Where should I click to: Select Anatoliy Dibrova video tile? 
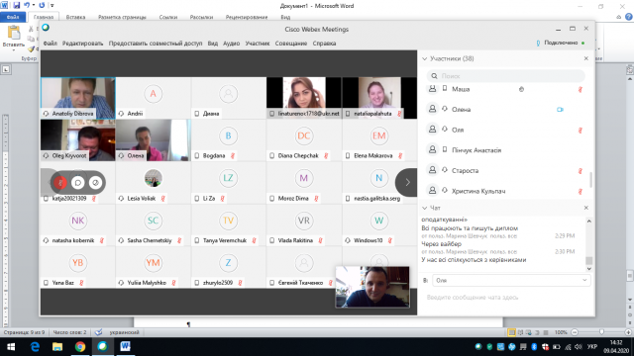click(x=78, y=98)
